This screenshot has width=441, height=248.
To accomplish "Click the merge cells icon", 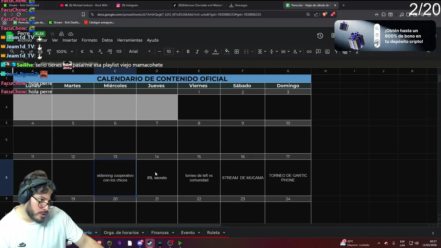I will pos(246,51).
